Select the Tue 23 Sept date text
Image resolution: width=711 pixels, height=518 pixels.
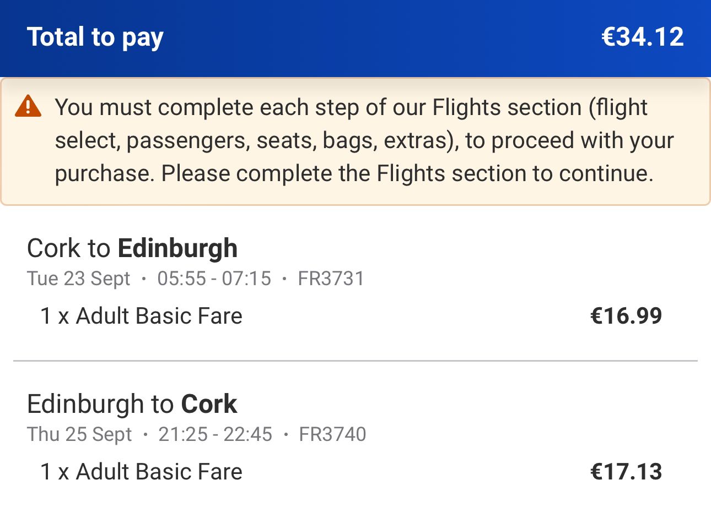coord(79,279)
